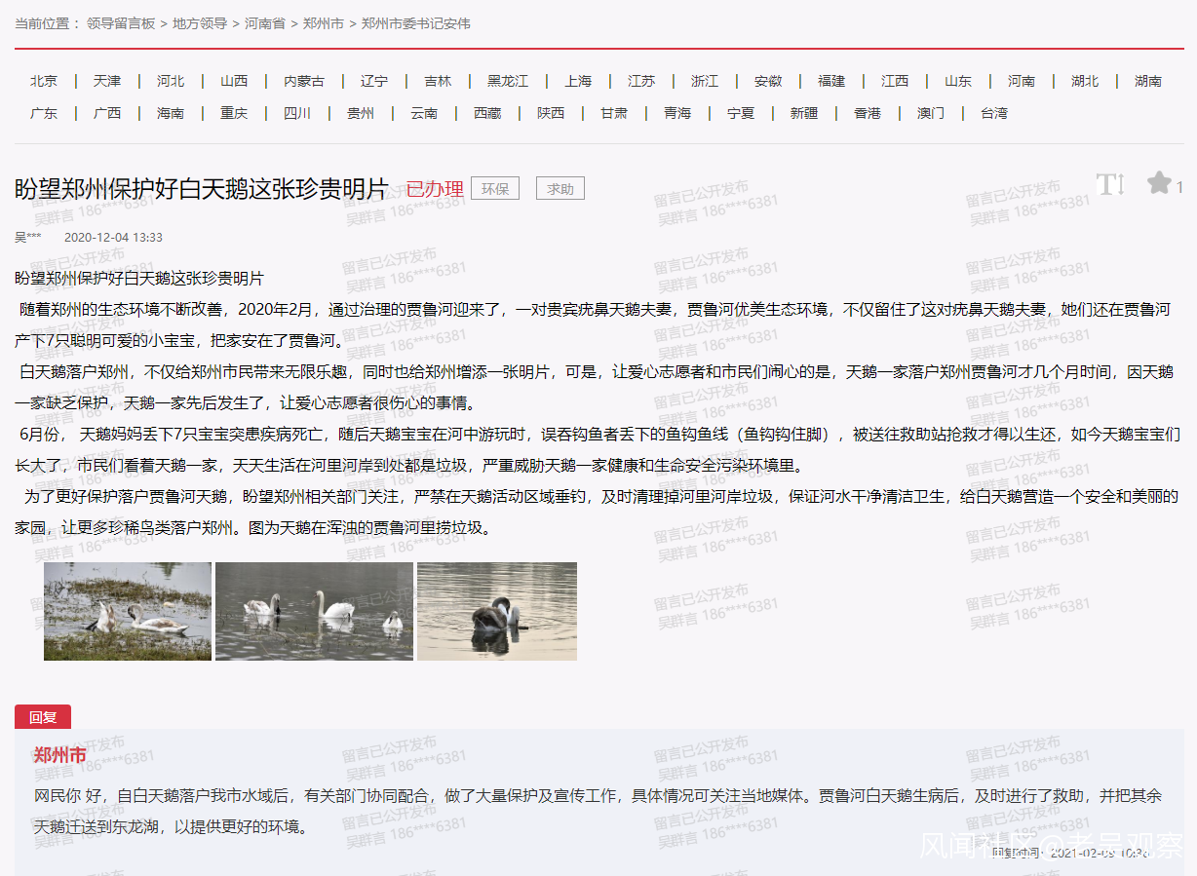Select the 山西 province link
Image resolution: width=1197 pixels, height=876 pixels.
(x=234, y=81)
